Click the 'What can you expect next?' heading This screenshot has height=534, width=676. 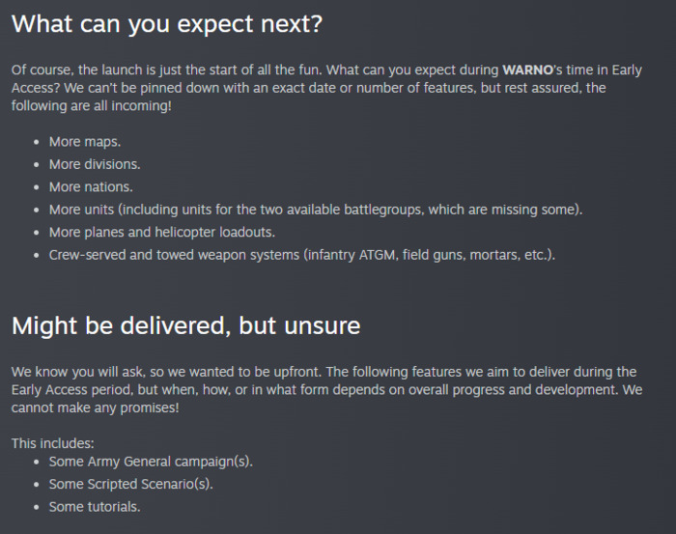click(167, 24)
